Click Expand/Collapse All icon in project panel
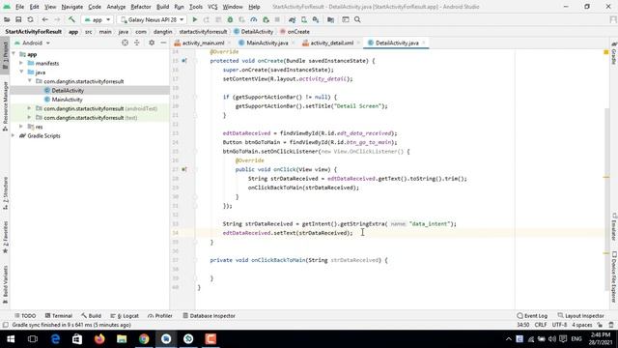The height and width of the screenshot is (348, 618). click(x=137, y=43)
